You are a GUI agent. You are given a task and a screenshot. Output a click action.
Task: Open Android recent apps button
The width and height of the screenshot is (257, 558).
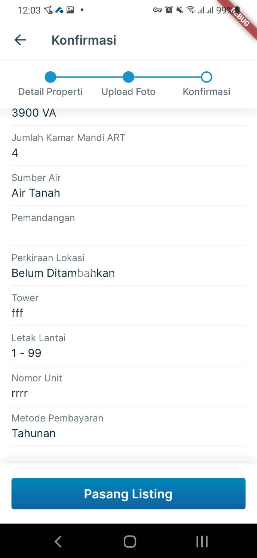point(202,541)
